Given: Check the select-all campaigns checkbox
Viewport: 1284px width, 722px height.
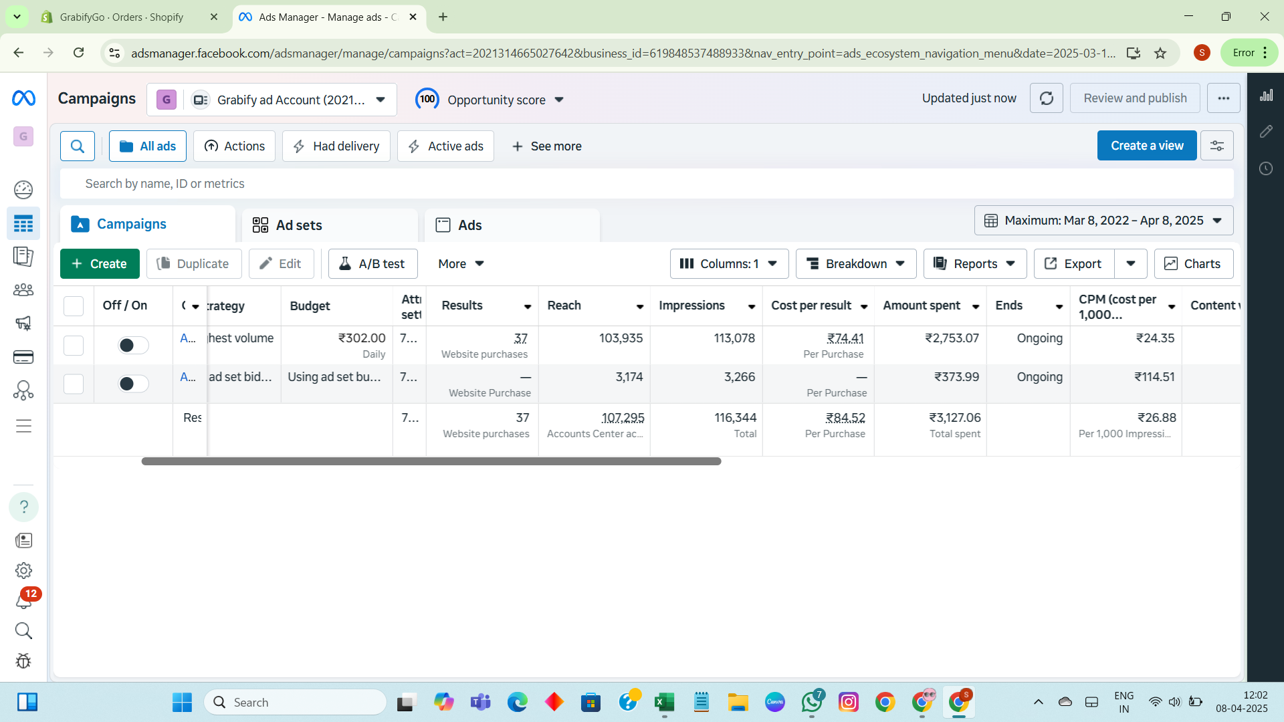Looking at the screenshot, I should 74,306.
